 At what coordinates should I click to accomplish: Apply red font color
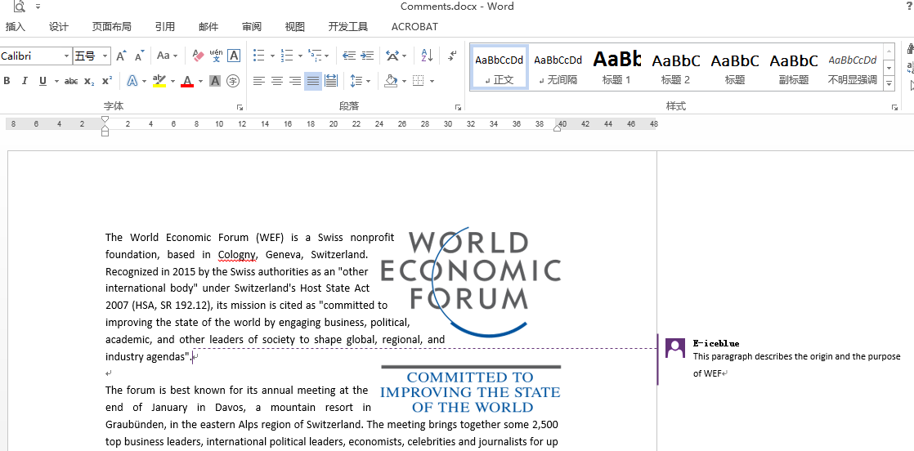187,81
